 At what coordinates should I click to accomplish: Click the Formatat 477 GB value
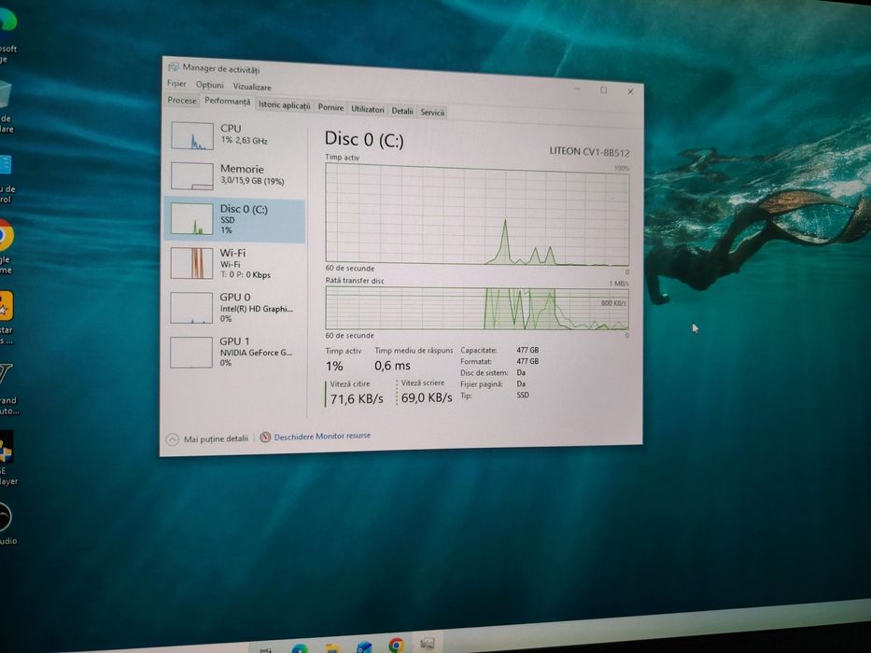click(x=527, y=361)
